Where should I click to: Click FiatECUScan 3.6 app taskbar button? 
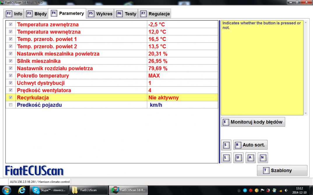(x=128, y=190)
